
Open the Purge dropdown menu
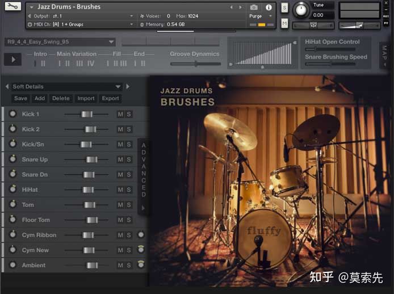coord(261,16)
